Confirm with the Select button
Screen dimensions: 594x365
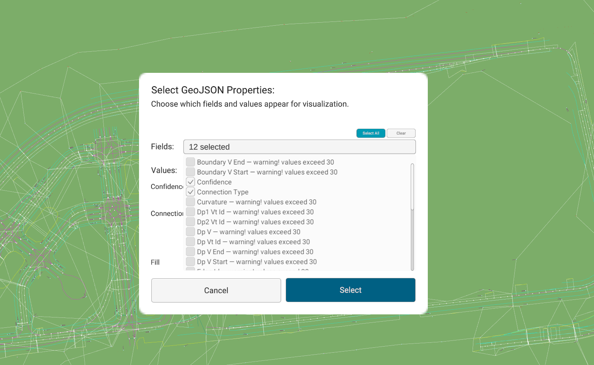coord(350,290)
